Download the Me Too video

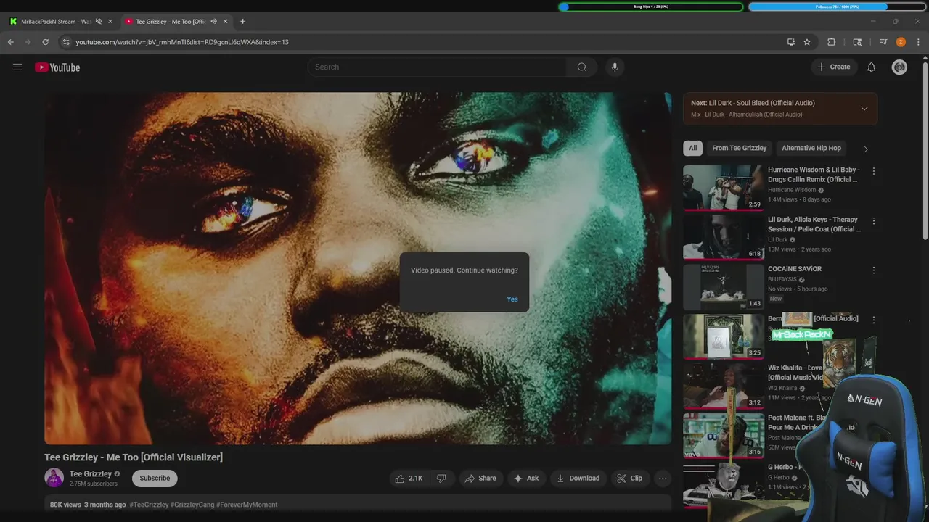click(x=578, y=478)
